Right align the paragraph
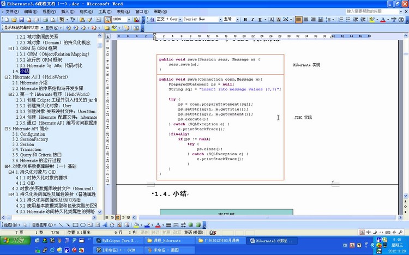The image size is (409, 255). point(313,20)
